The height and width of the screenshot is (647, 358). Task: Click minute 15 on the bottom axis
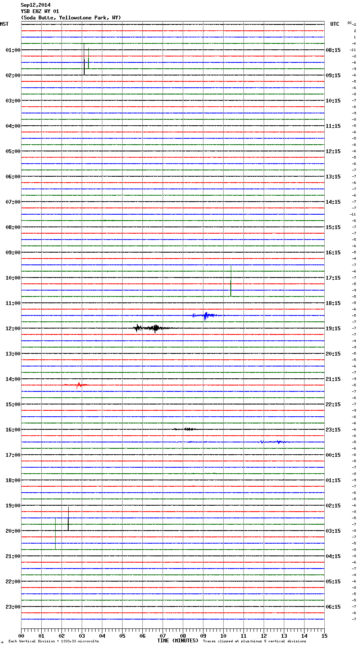324,636
